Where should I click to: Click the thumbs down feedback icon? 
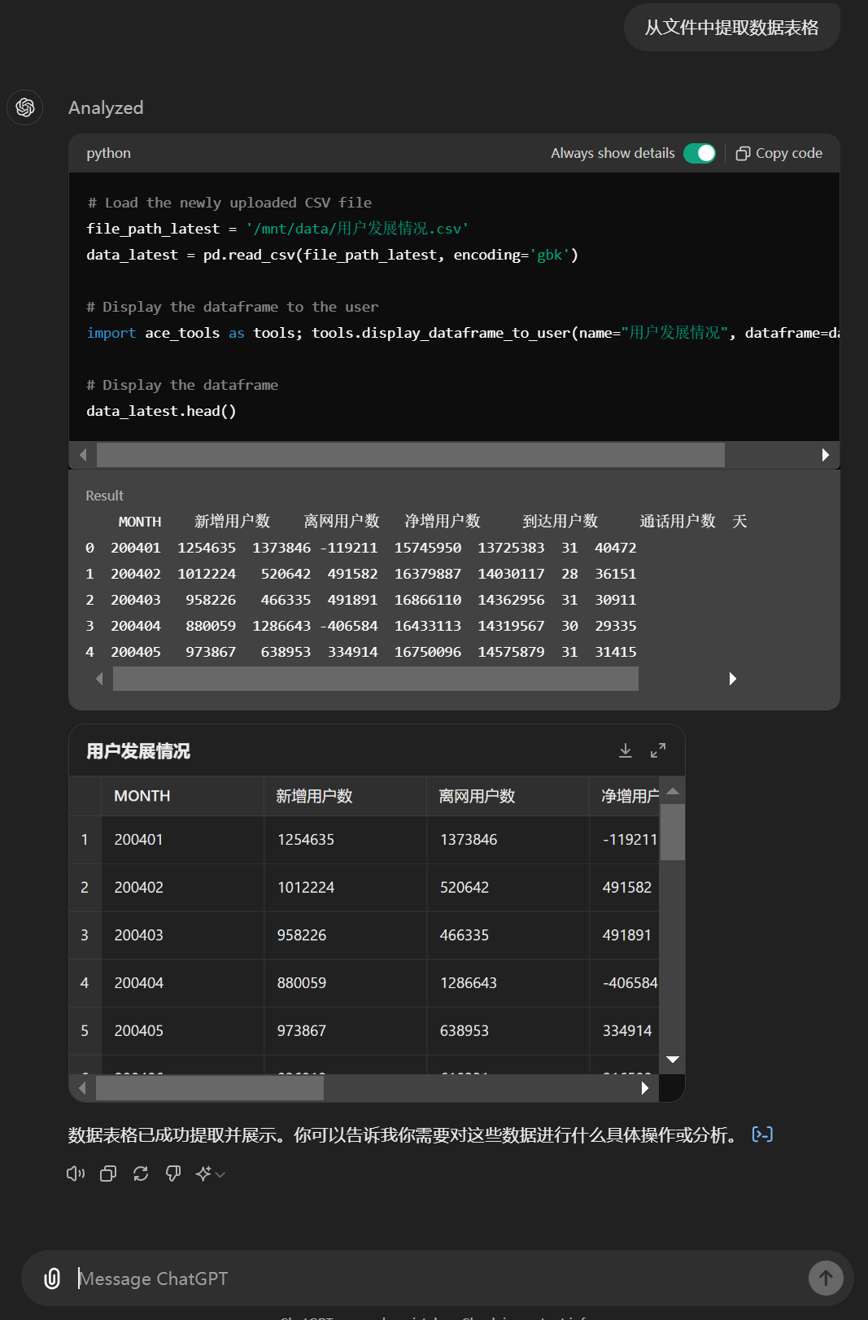click(173, 1174)
